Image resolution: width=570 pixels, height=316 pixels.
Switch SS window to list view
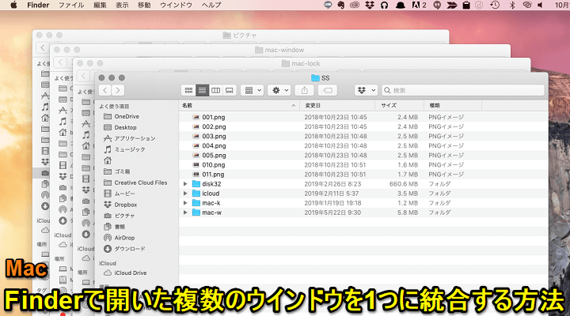click(x=202, y=90)
